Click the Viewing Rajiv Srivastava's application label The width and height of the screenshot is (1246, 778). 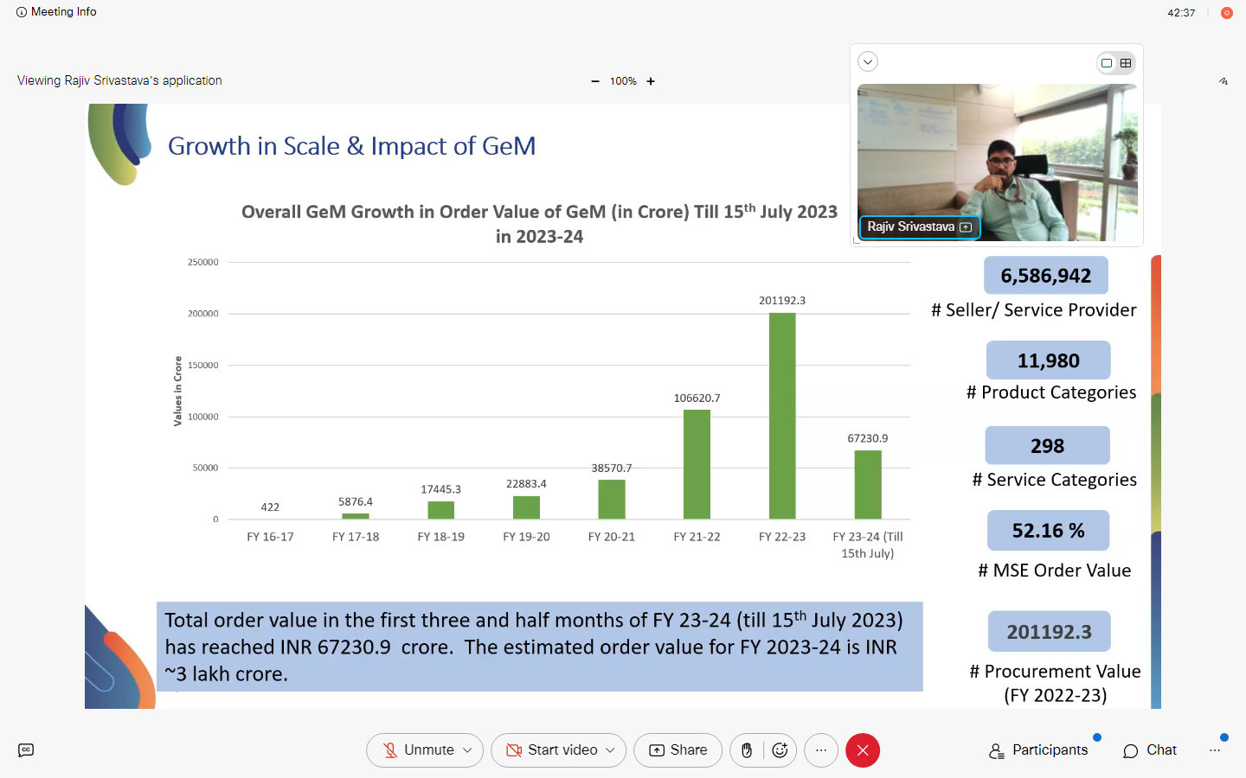119,80
